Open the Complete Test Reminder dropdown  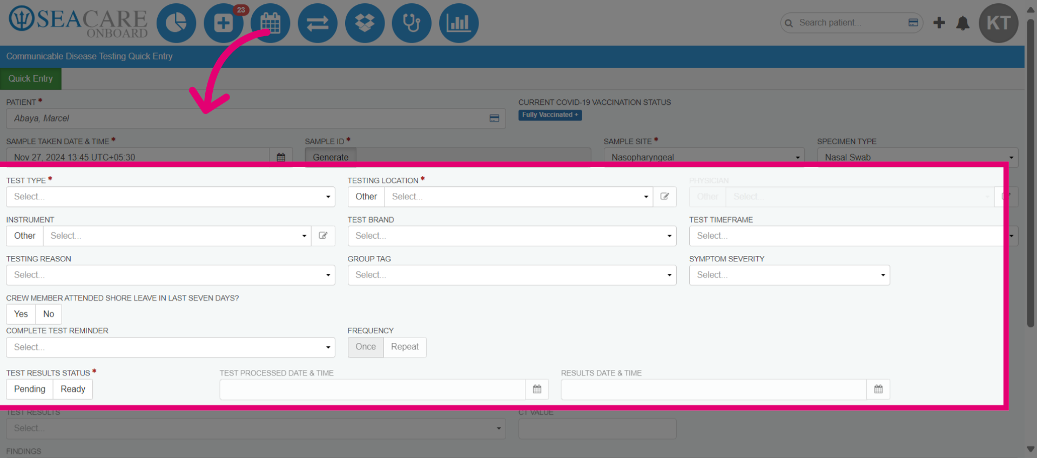click(171, 347)
